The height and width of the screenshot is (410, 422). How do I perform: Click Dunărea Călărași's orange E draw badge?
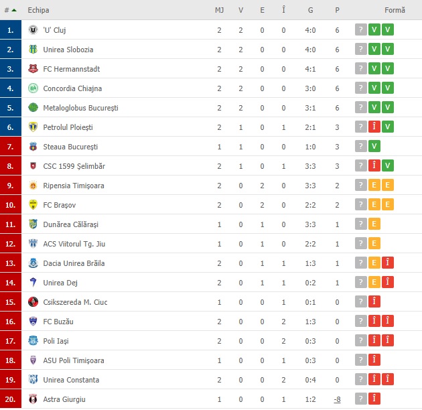374,224
